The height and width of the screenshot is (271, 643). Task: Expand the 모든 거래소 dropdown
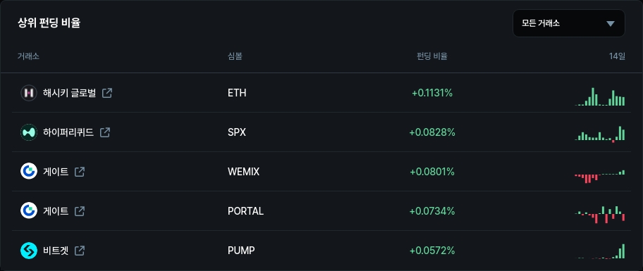tap(569, 23)
